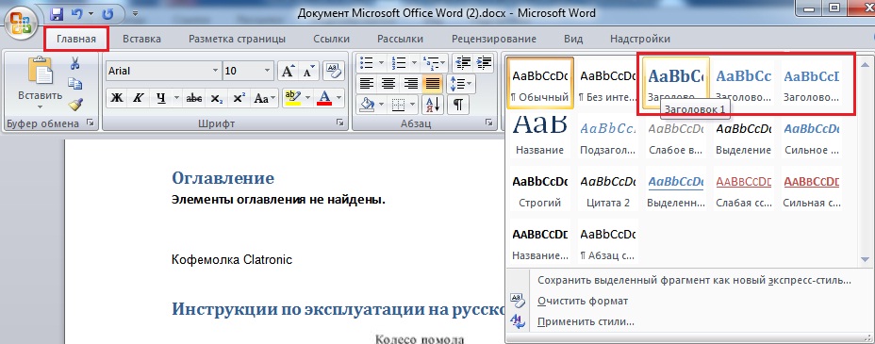This screenshot has width=875, height=344.
Task: Center the paragraph text
Action: (388, 84)
